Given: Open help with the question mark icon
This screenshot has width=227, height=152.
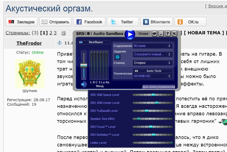Looking at the screenshot, I should 168,34.
